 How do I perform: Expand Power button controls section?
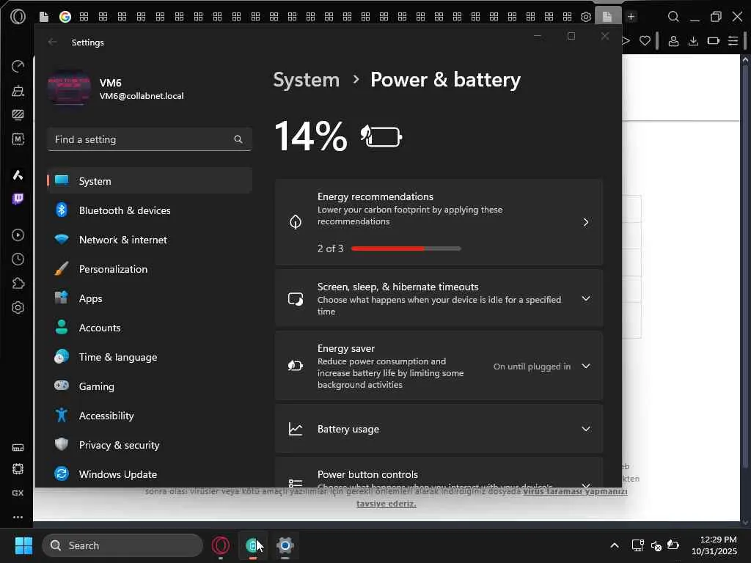pos(439,473)
